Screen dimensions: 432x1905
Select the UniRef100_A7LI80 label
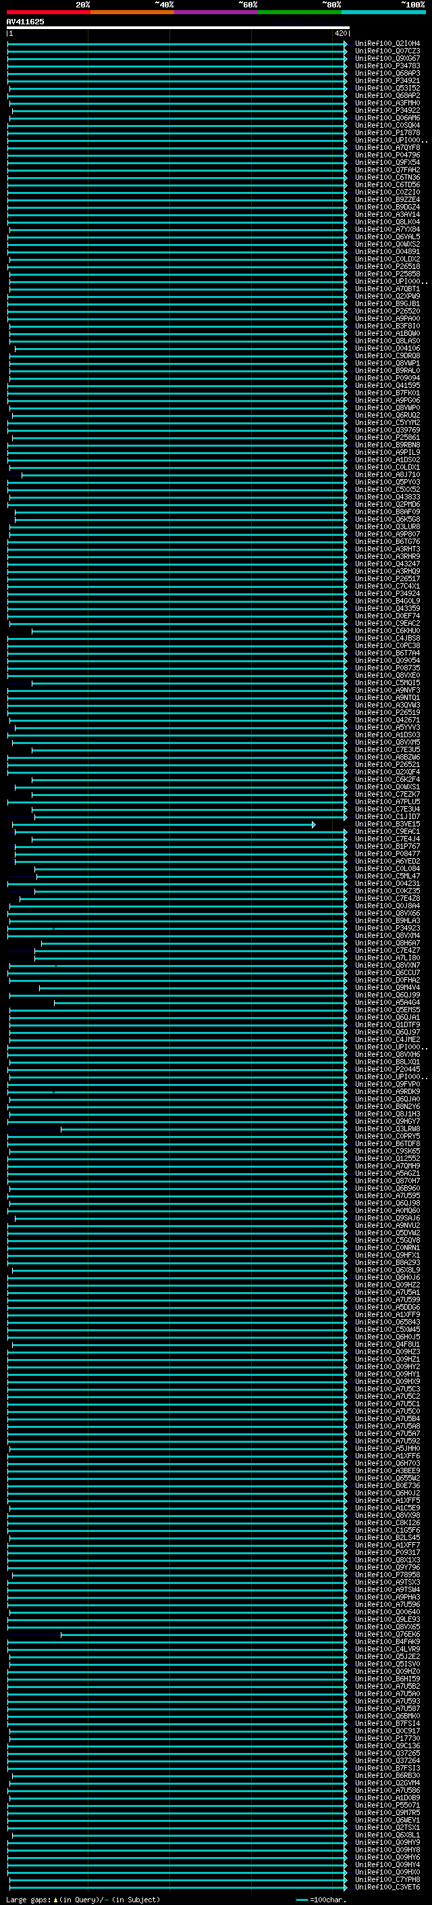(x=387, y=958)
